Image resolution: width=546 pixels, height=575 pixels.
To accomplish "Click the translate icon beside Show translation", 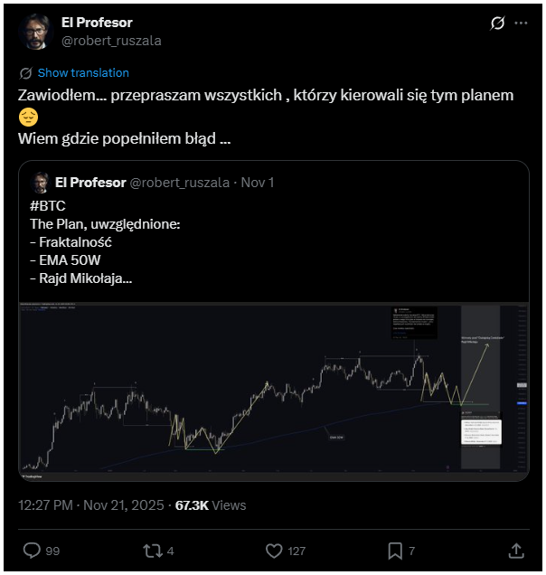I will click(x=25, y=72).
